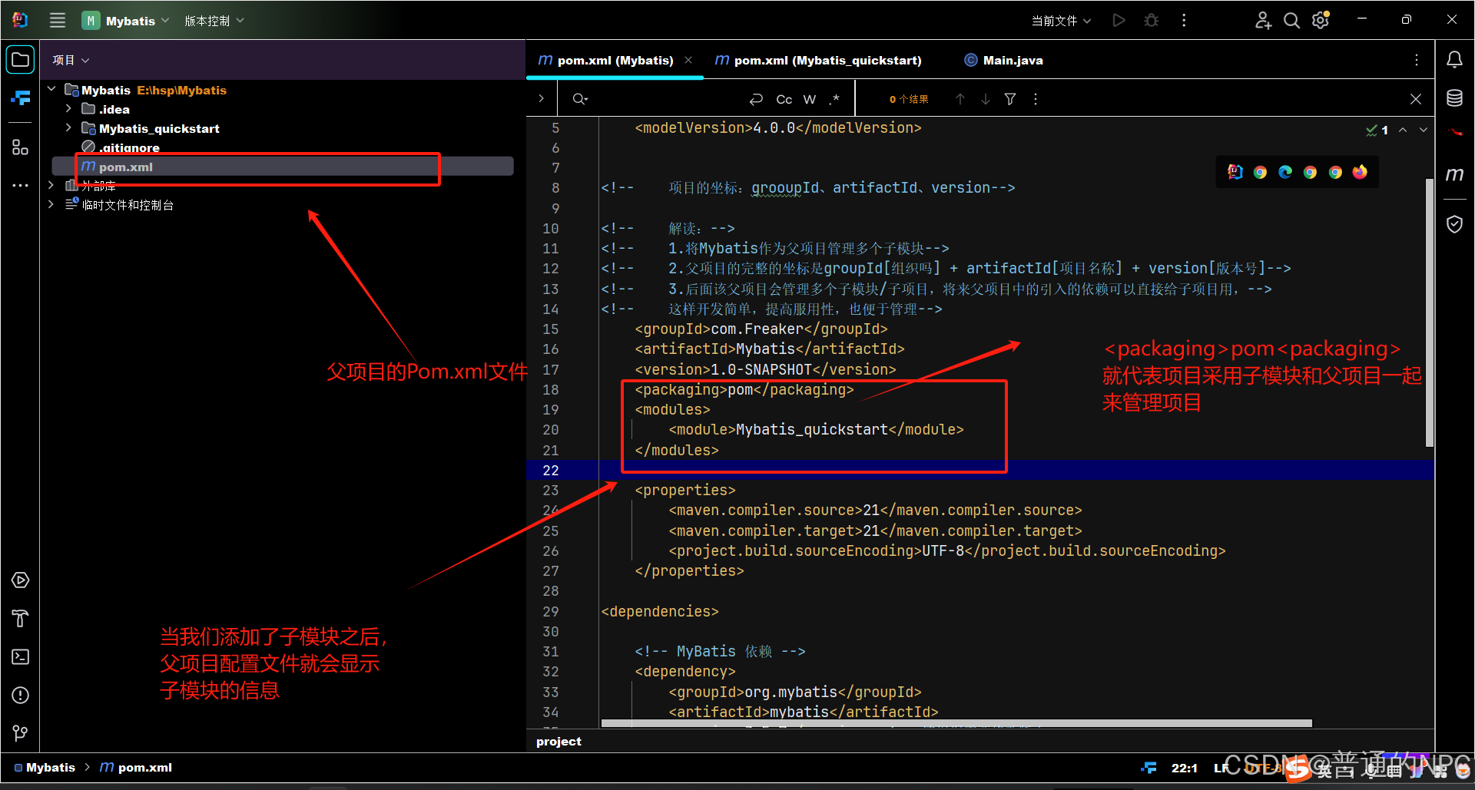Viewport: 1475px width, 790px height.
Task: Open editor tabs options menu
Action: (1417, 60)
